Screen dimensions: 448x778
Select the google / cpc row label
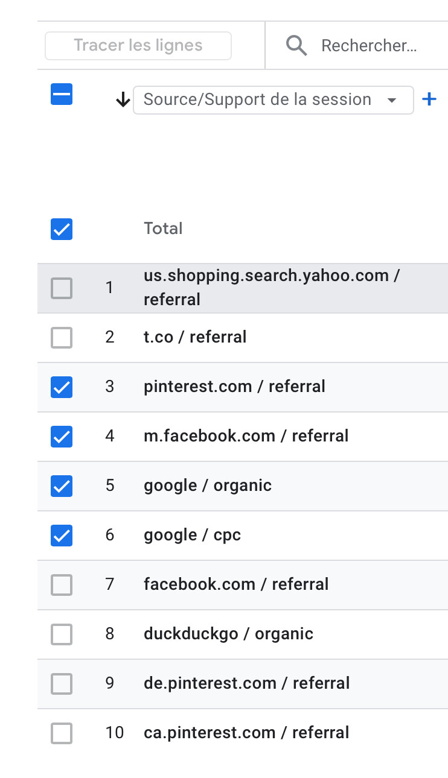point(192,535)
